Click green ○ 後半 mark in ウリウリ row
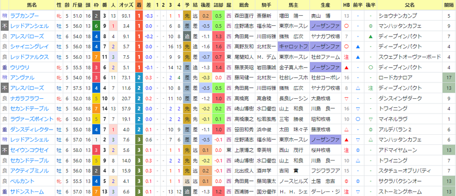The width and height of the screenshot is (456, 196). tap(370, 67)
